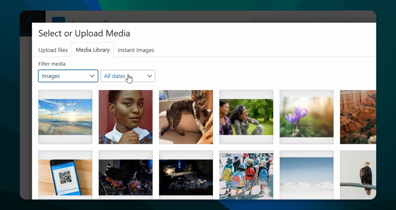The height and width of the screenshot is (210, 396).
Task: Click the Select or Upload Media heading
Action: point(84,34)
